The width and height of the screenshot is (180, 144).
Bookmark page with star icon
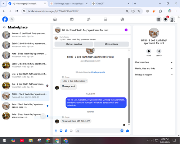click(139, 11)
